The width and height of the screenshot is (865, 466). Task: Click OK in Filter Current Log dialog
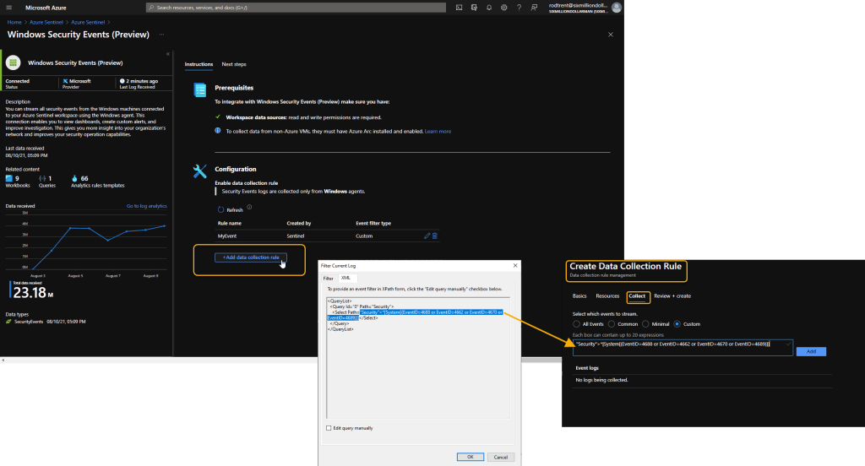(x=470, y=458)
